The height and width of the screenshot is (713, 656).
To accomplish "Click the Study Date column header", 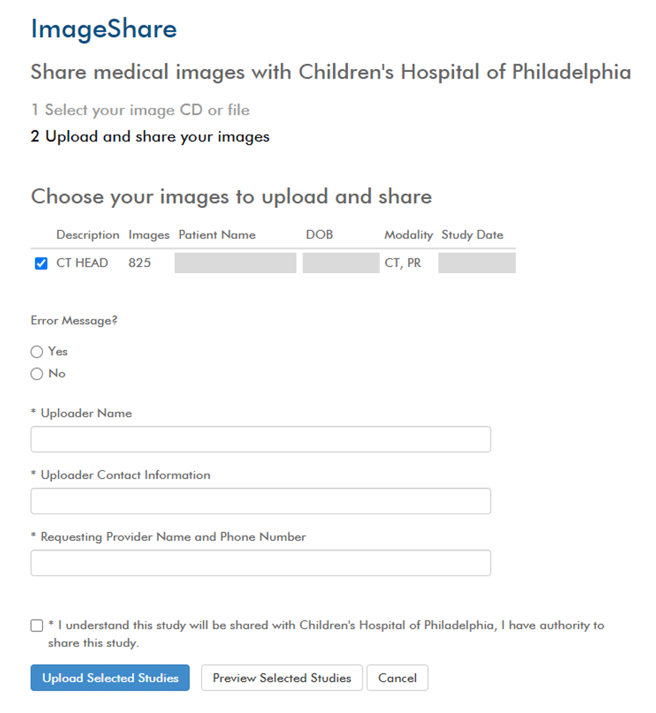I will click(472, 235).
